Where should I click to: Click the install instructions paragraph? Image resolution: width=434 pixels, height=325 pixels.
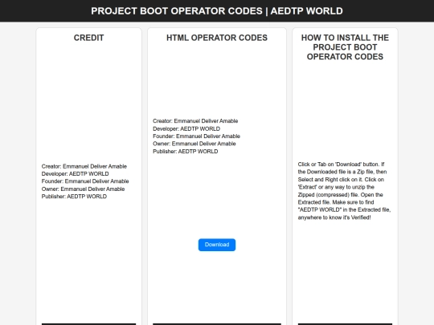pyautogui.click(x=344, y=191)
